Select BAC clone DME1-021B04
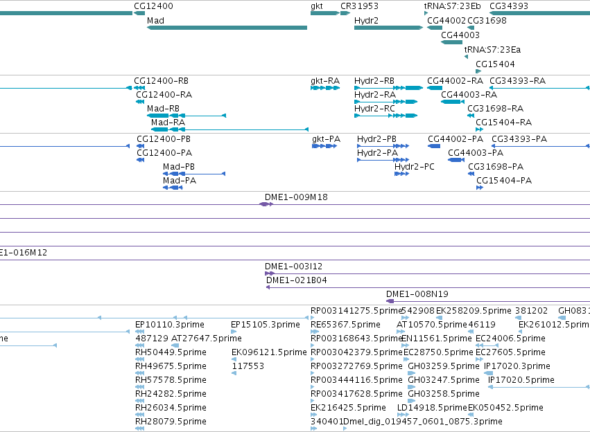Viewport: 590px width, 432px height. (297, 280)
